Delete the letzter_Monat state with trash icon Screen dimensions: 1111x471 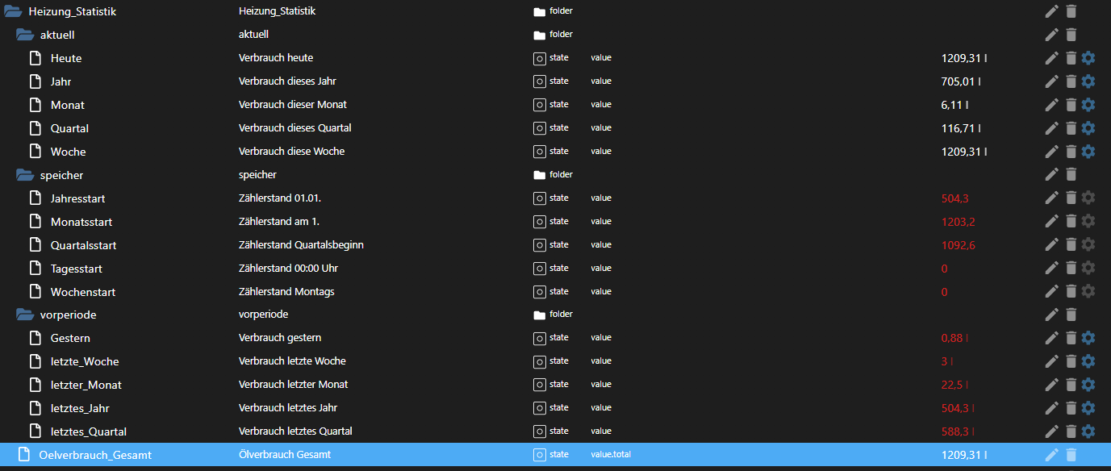click(x=1071, y=385)
